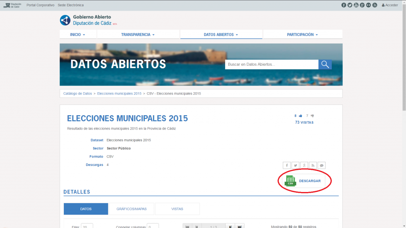Go to next page of records

coord(230,226)
